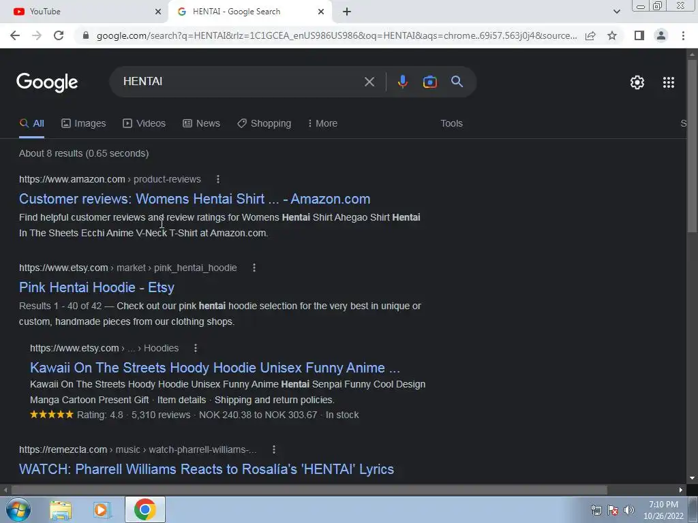Open File Explorer from the taskbar

coord(61,510)
